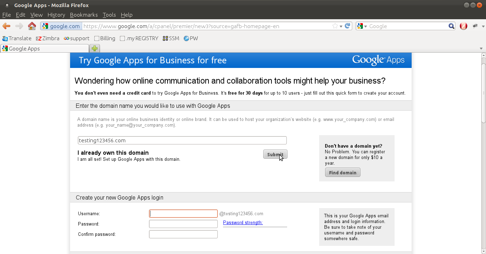Focus the domain name field containing testing123456.com
Screen dimensions: 486x254
[x=182, y=141]
